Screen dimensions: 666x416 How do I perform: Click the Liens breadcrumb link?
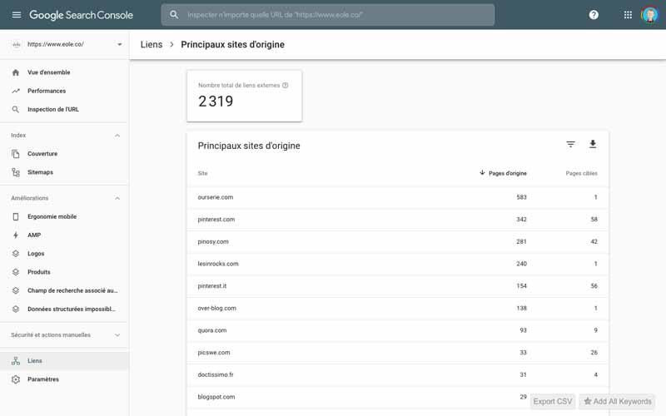pyautogui.click(x=152, y=45)
